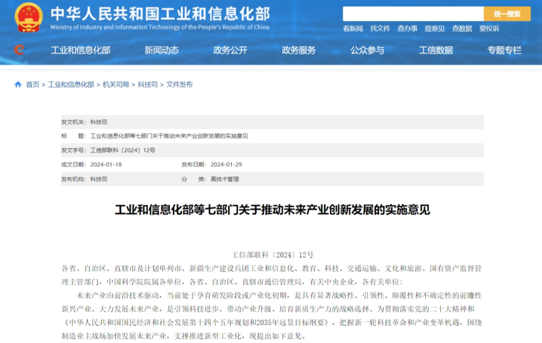The image size is (542, 343).
Task: Click the 统一搜索 search button
Action: [x=507, y=14]
